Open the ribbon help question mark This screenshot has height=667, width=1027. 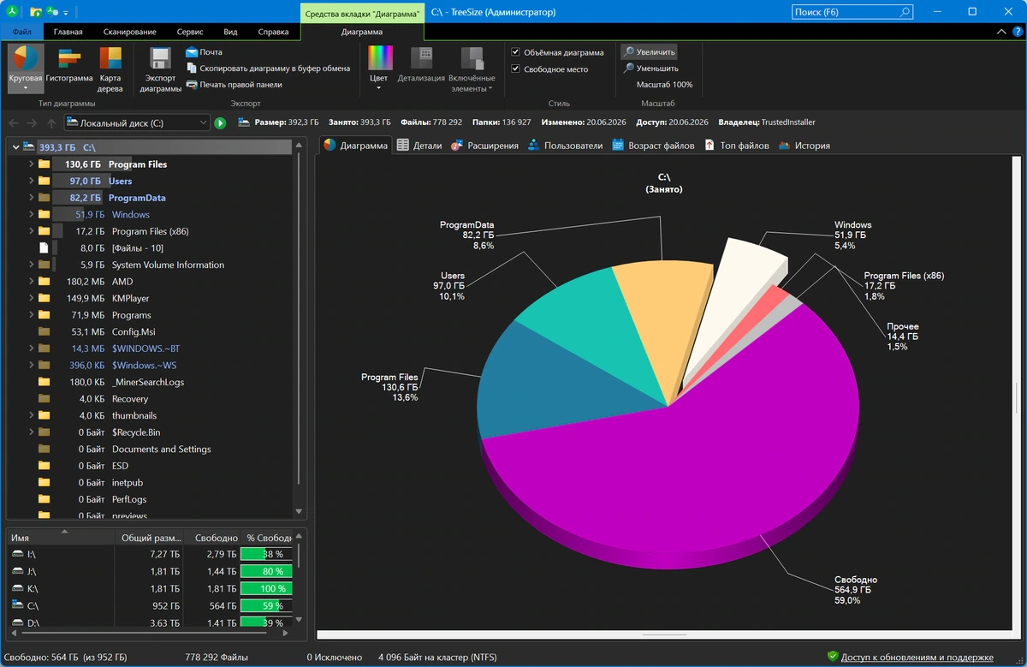click(x=1017, y=32)
